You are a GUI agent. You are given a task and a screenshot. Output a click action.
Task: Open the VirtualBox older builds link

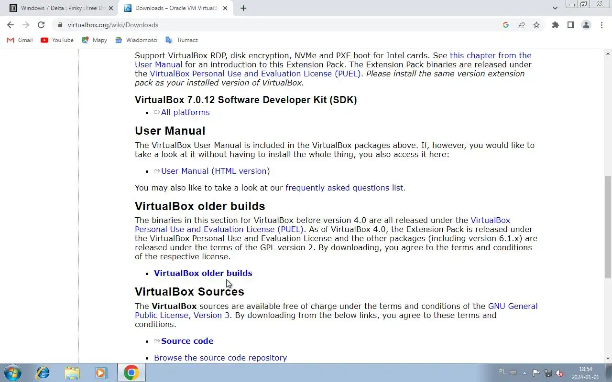point(203,273)
